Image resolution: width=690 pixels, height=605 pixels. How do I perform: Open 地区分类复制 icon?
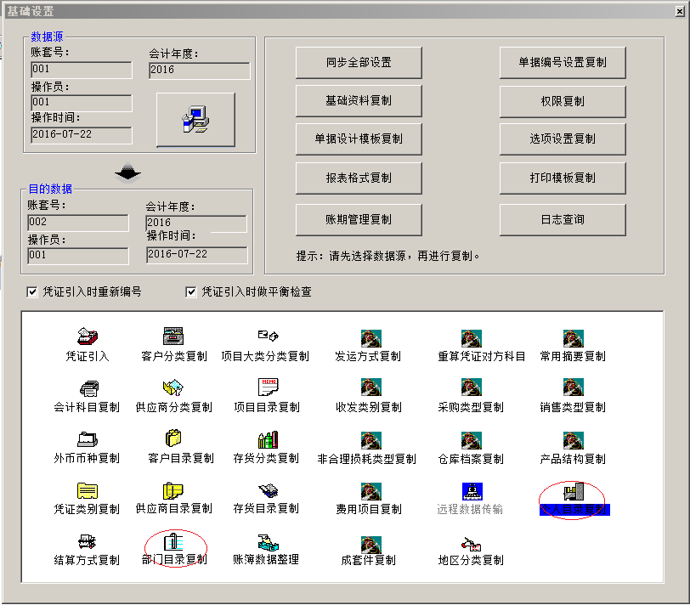tap(471, 541)
